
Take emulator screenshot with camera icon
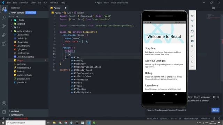192,41
